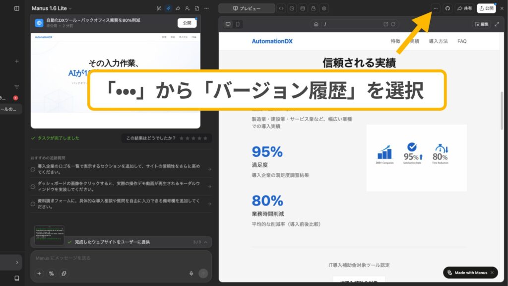Click the connectors icon next to the plus button
This screenshot has width=508, height=286.
[x=51, y=274]
